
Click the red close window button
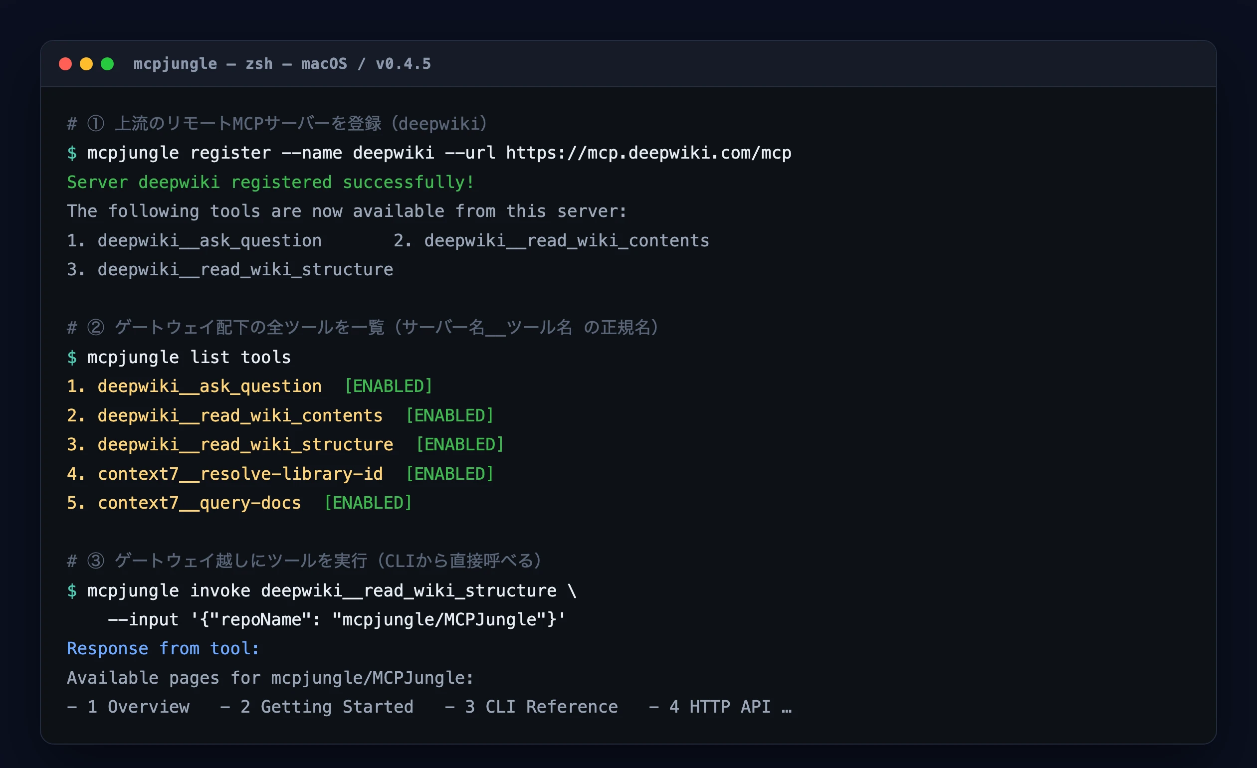pos(65,64)
